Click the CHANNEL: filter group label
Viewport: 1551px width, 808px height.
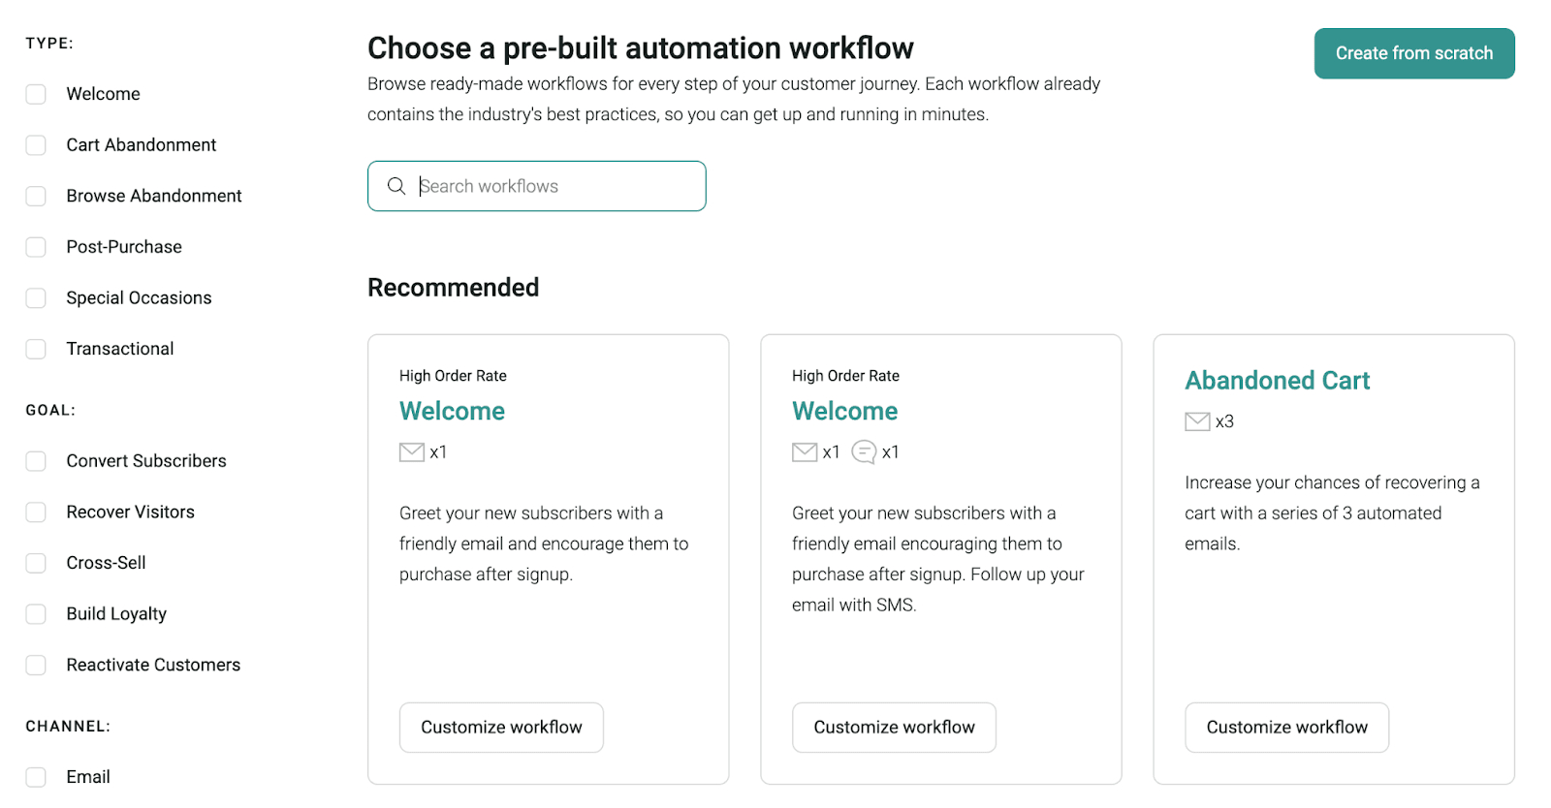(68, 727)
